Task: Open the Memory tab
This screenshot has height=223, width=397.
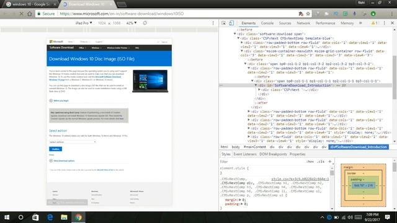Action: [x=347, y=23]
